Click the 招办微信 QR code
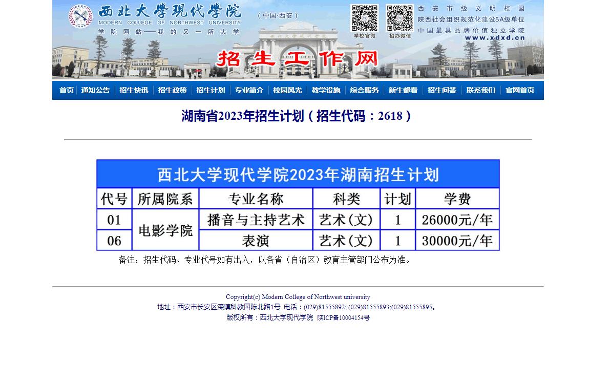The height and width of the screenshot is (384, 589). (399, 18)
